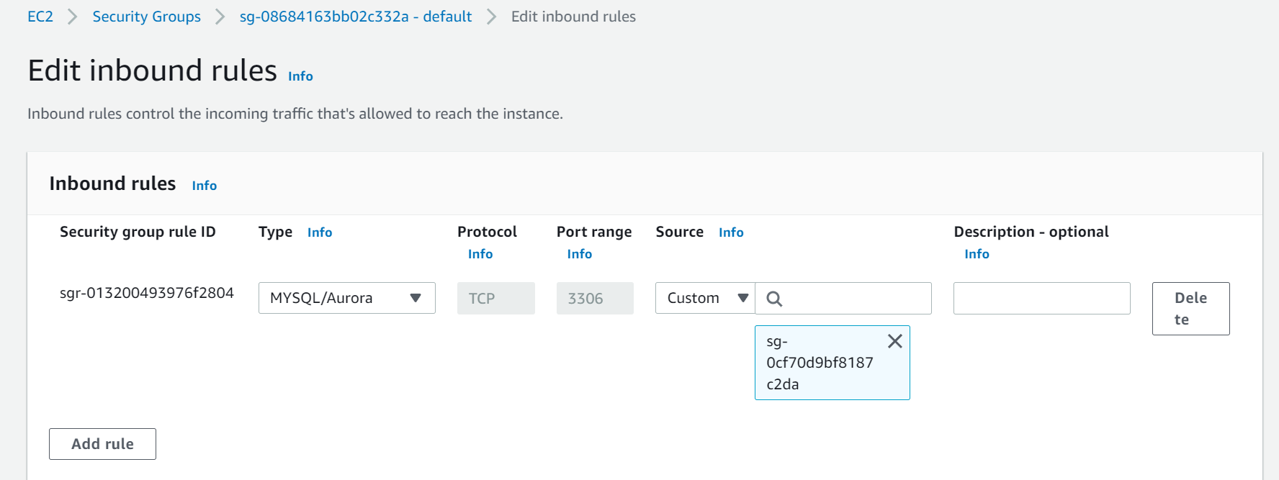The height and width of the screenshot is (480, 1279).
Task: Go to EC2 breadcrumb link
Action: click(40, 17)
